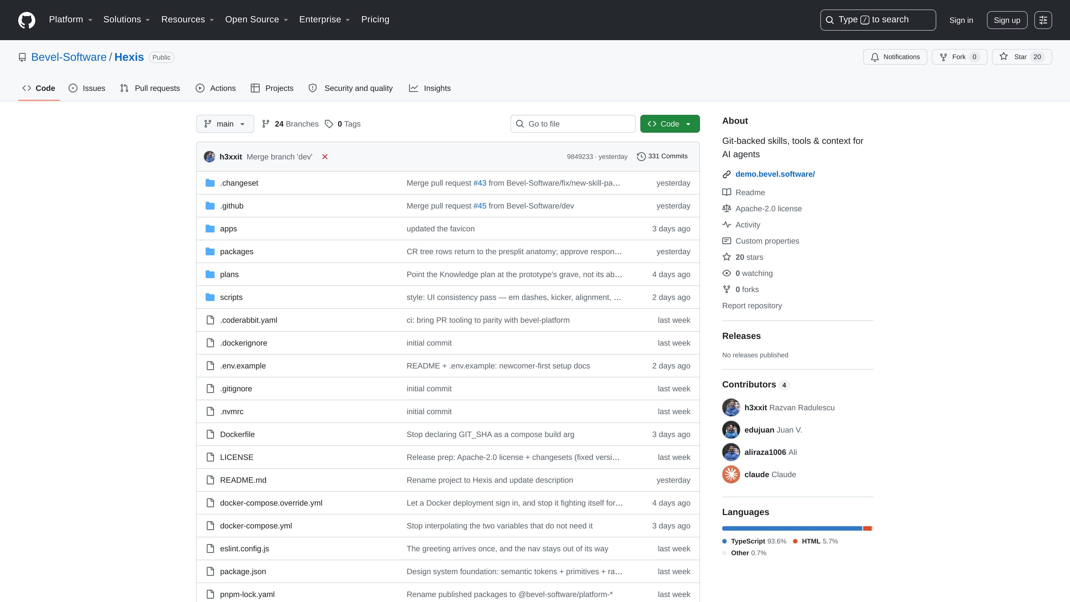Image resolution: width=1070 pixels, height=602 pixels.
Task: Click the Dockerfile file icon
Action: (210, 434)
